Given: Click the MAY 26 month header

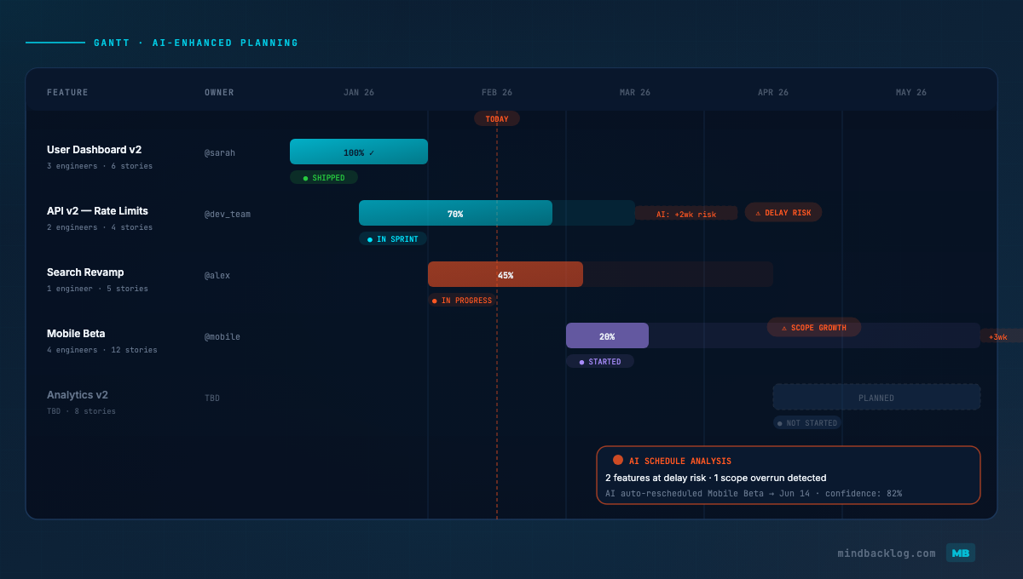Looking at the screenshot, I should tap(911, 93).
